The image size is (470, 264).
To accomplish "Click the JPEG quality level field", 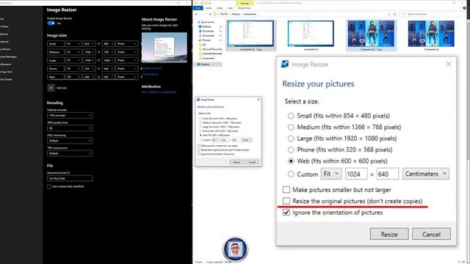I will click(x=70, y=128).
